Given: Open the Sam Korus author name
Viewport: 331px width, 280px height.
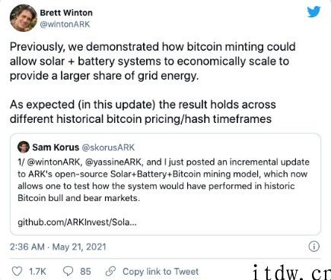Looking at the screenshot, I should 56,147.
